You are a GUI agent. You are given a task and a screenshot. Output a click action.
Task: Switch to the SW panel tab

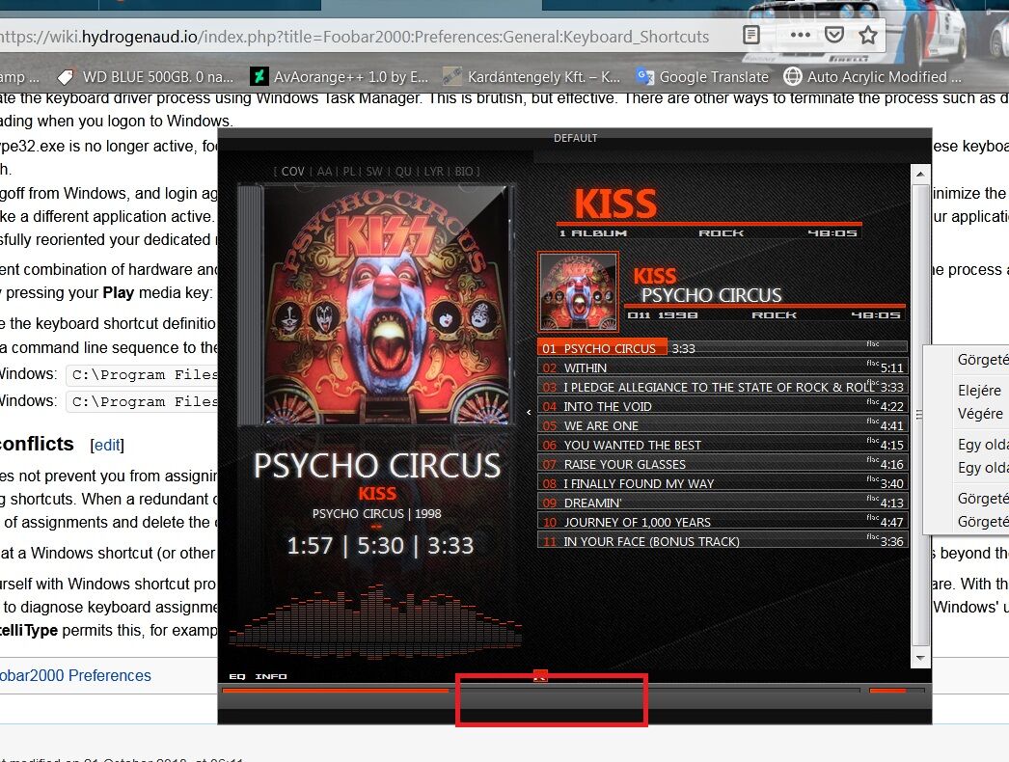(x=374, y=171)
